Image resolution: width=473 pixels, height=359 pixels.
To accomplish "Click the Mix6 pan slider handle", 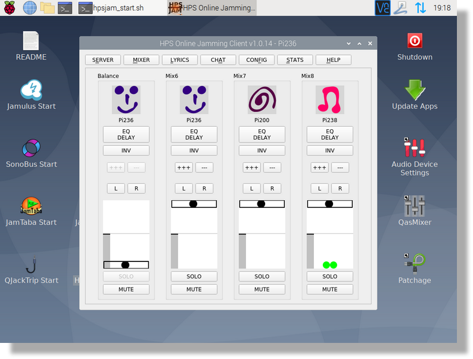I will coord(193,204).
